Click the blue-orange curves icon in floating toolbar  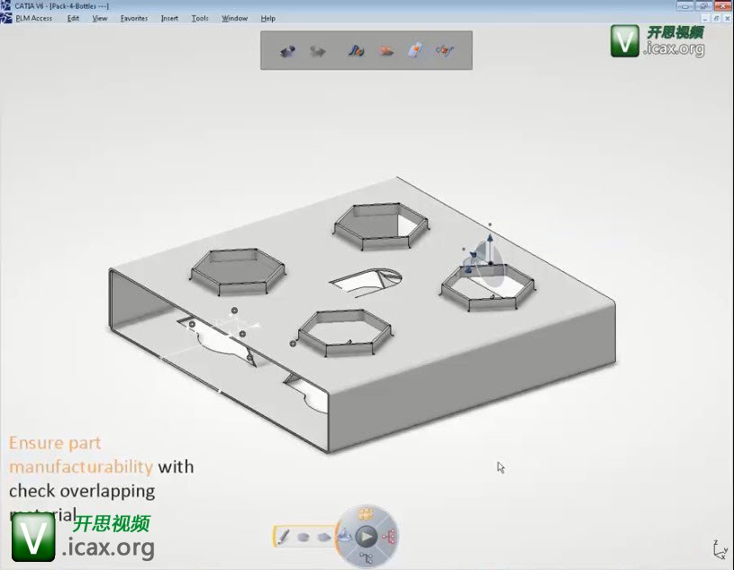(357, 50)
